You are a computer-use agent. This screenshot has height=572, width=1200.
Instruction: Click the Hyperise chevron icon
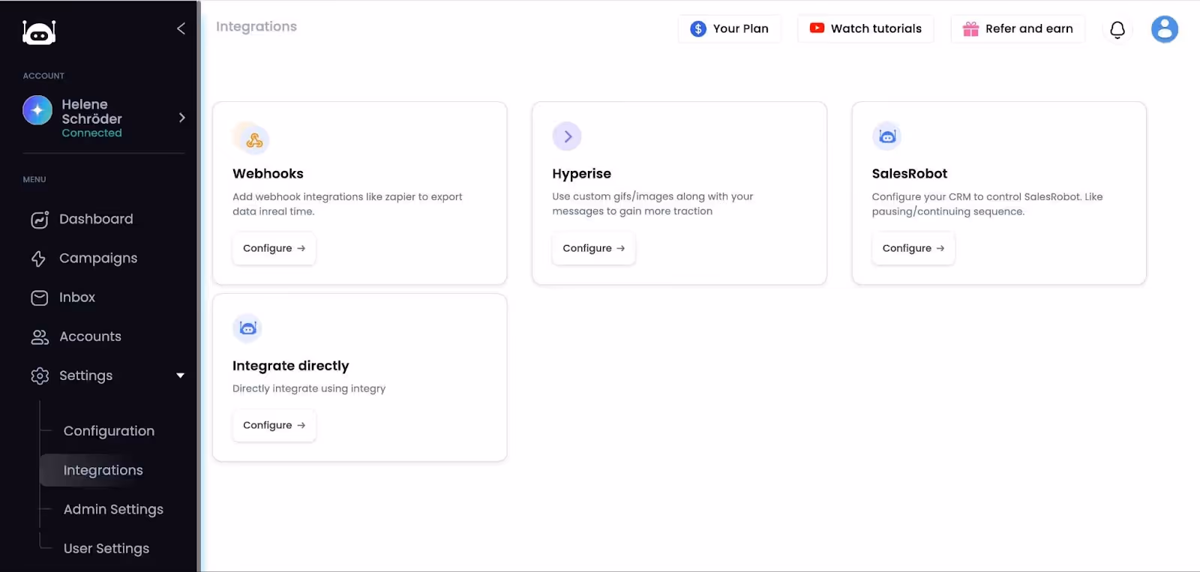pyautogui.click(x=567, y=136)
